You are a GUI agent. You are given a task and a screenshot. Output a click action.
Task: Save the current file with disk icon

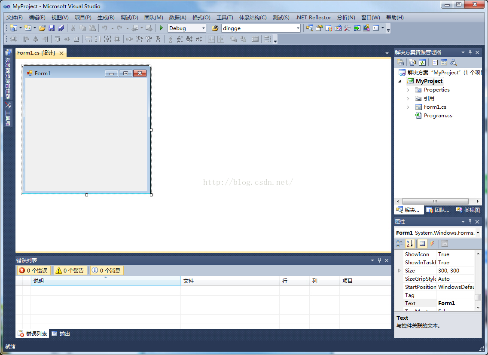pos(52,28)
